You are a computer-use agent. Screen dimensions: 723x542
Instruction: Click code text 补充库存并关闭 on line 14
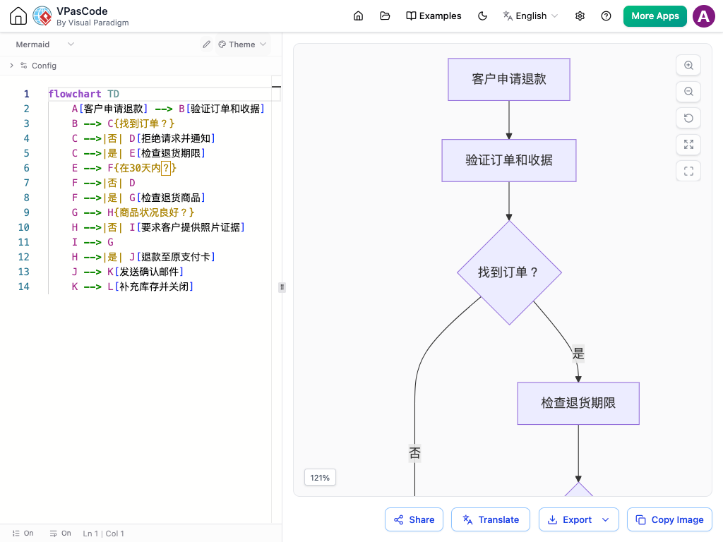point(154,287)
